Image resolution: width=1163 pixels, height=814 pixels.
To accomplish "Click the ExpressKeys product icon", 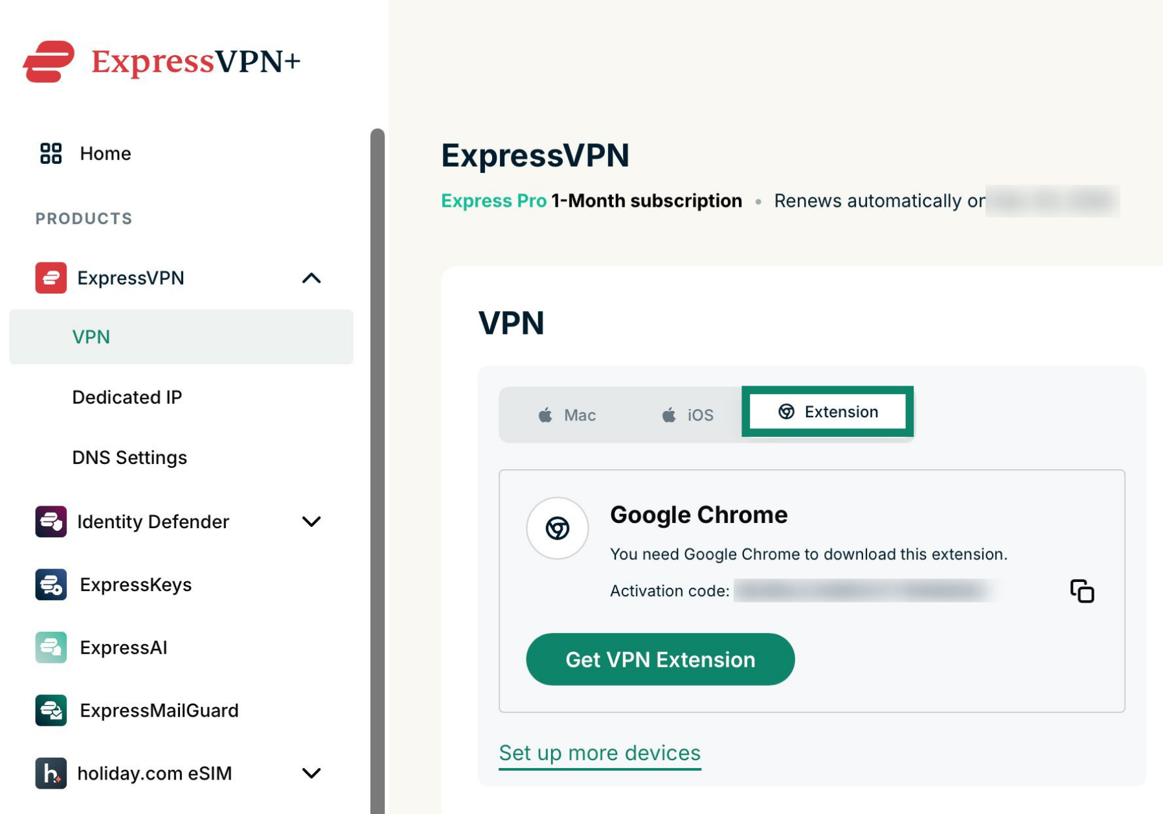I will coord(51,585).
